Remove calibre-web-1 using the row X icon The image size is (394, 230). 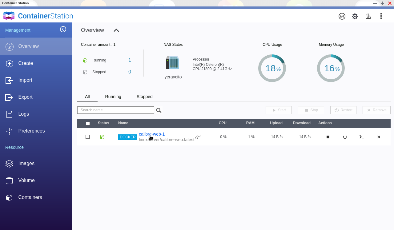[379, 137]
